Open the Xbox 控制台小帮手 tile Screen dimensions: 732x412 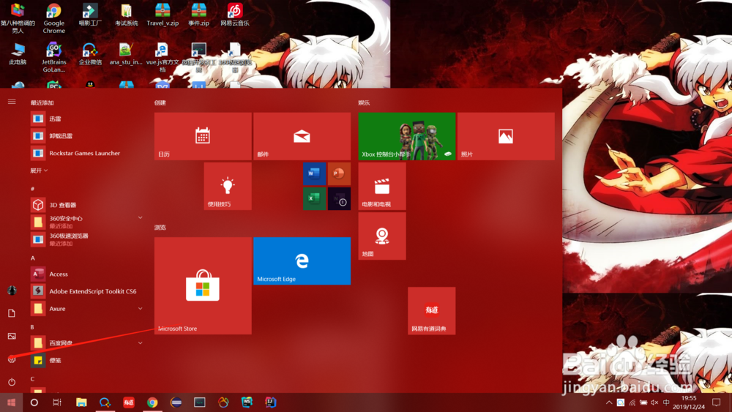pyautogui.click(x=406, y=136)
